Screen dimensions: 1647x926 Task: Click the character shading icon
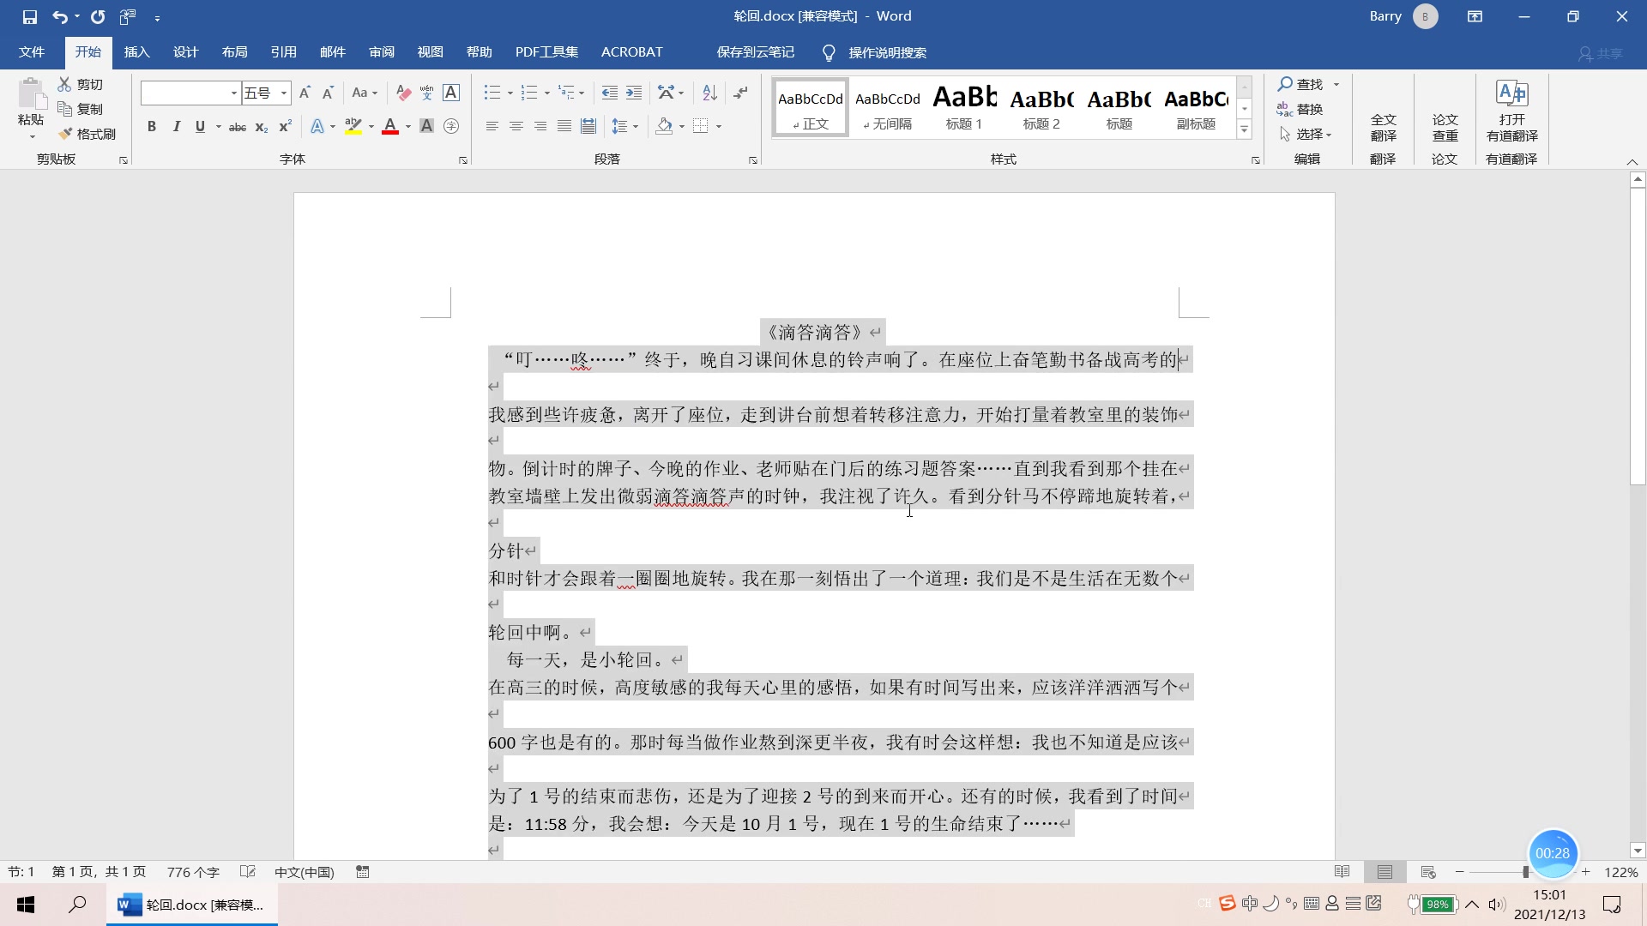tap(426, 127)
